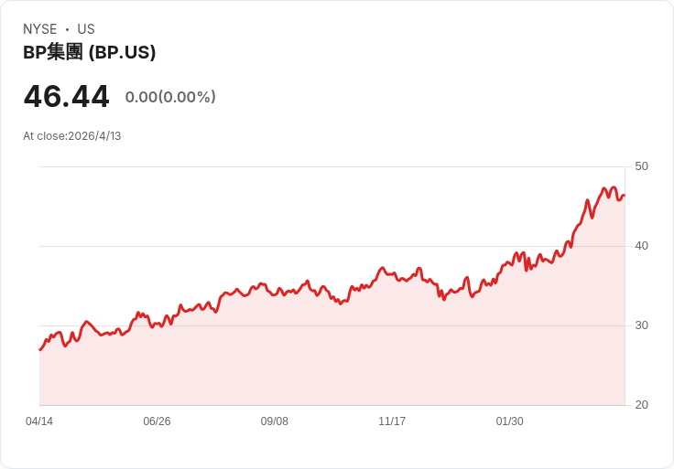The image size is (674, 469).
Task: Click the current price 46.44
Action: 66,97
